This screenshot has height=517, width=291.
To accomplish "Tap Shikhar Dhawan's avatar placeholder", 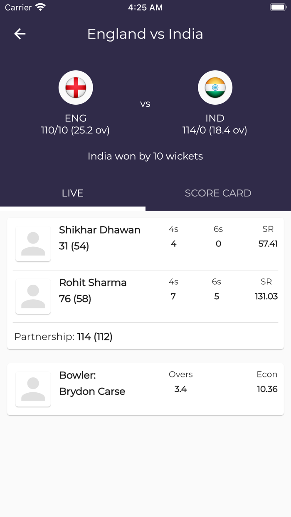I will 33,244.
